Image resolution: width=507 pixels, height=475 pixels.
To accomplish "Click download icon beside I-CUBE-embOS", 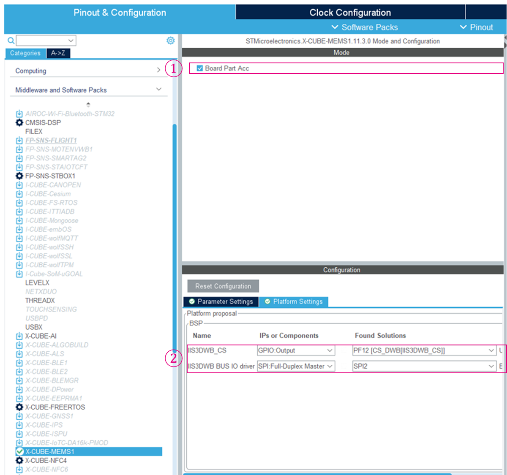I will (x=19, y=229).
